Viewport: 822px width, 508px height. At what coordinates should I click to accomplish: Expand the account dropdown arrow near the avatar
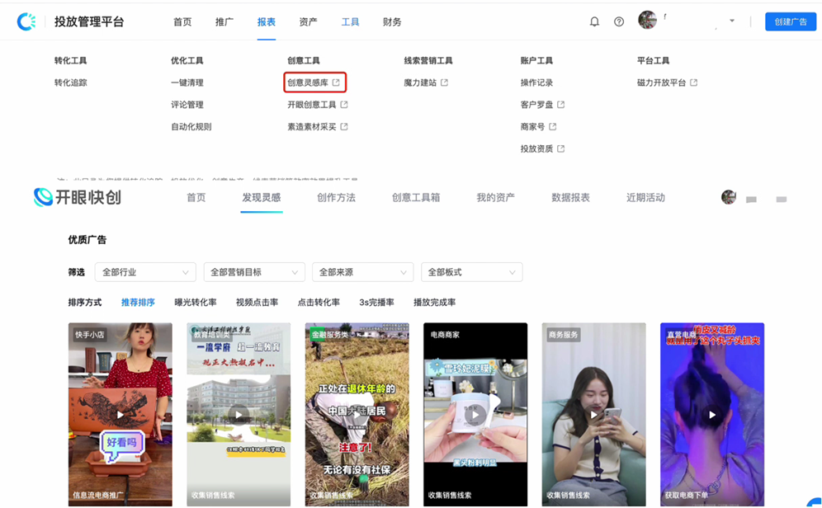731,21
